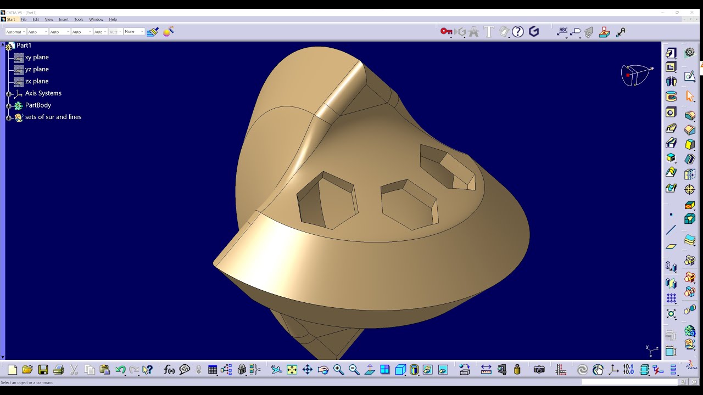The width and height of the screenshot is (703, 395).
Task: Click the Line creation icon
Action: click(x=671, y=230)
